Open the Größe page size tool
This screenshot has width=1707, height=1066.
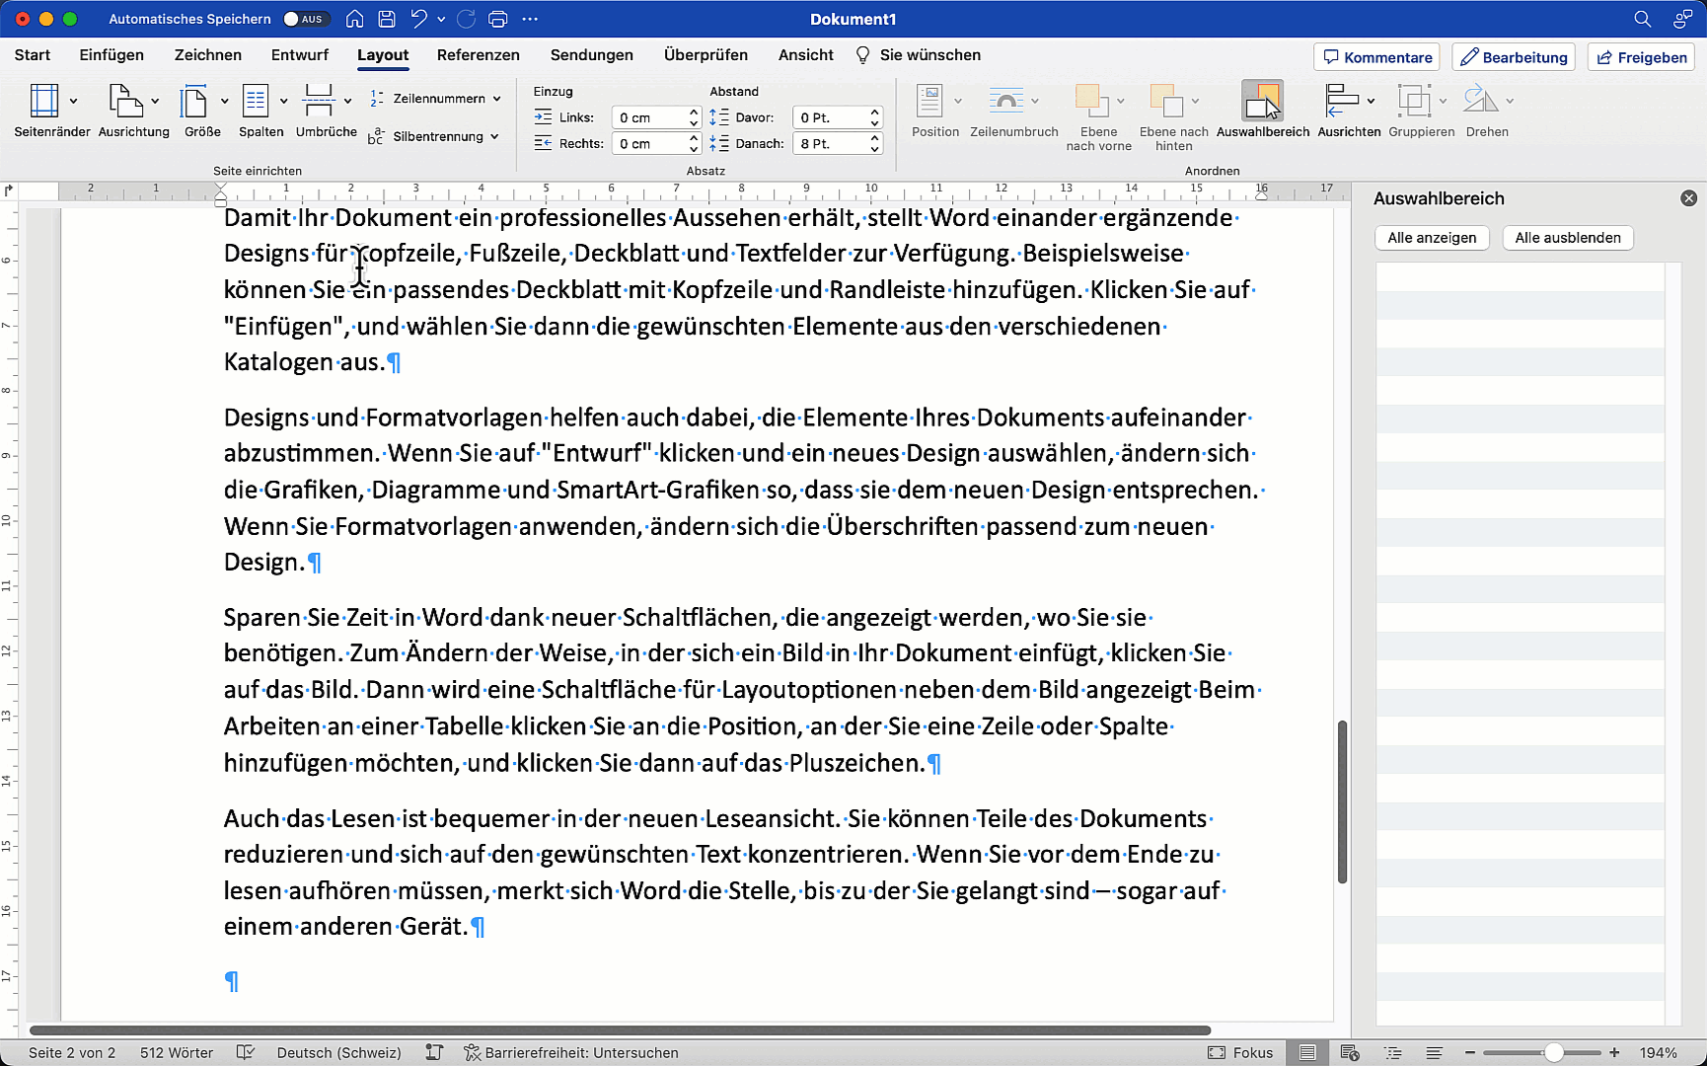pos(194,101)
